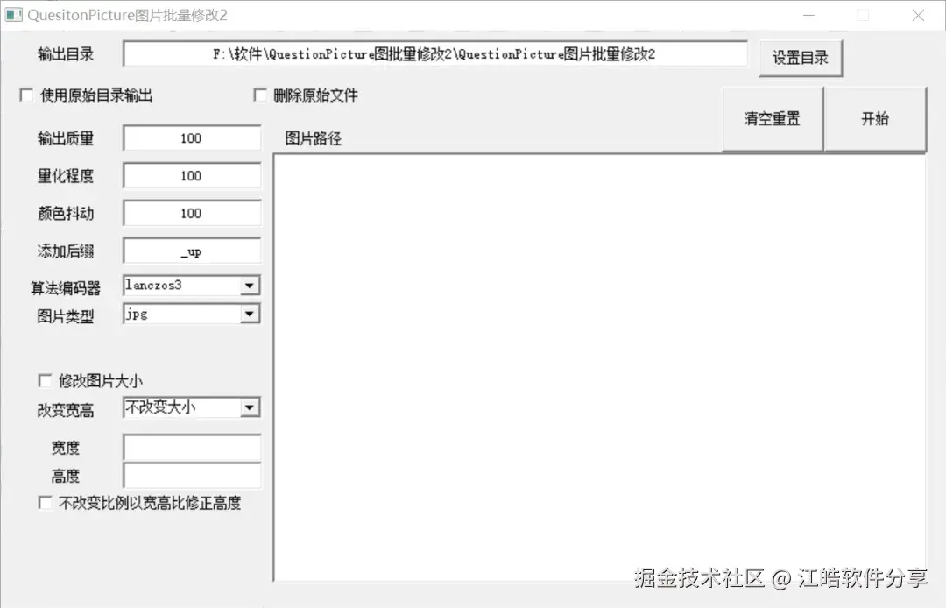Select the 输出质量 value field
946x608 pixels.
(192, 138)
